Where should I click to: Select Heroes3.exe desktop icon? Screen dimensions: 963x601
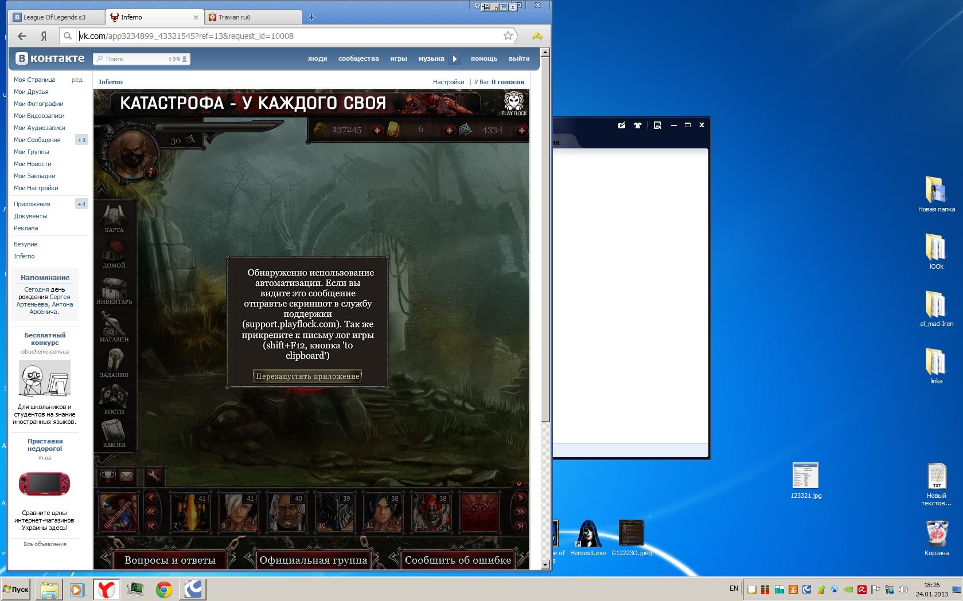[588, 538]
